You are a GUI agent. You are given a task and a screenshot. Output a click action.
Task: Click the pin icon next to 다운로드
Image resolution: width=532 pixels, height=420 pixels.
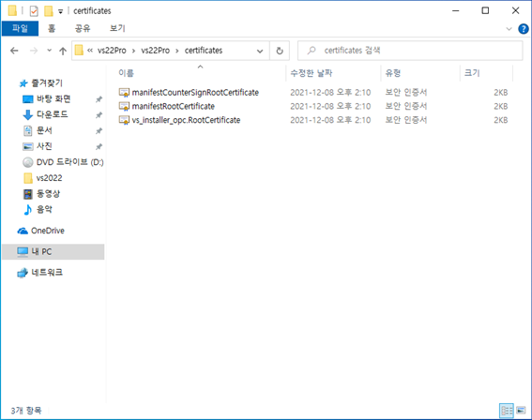coord(99,115)
